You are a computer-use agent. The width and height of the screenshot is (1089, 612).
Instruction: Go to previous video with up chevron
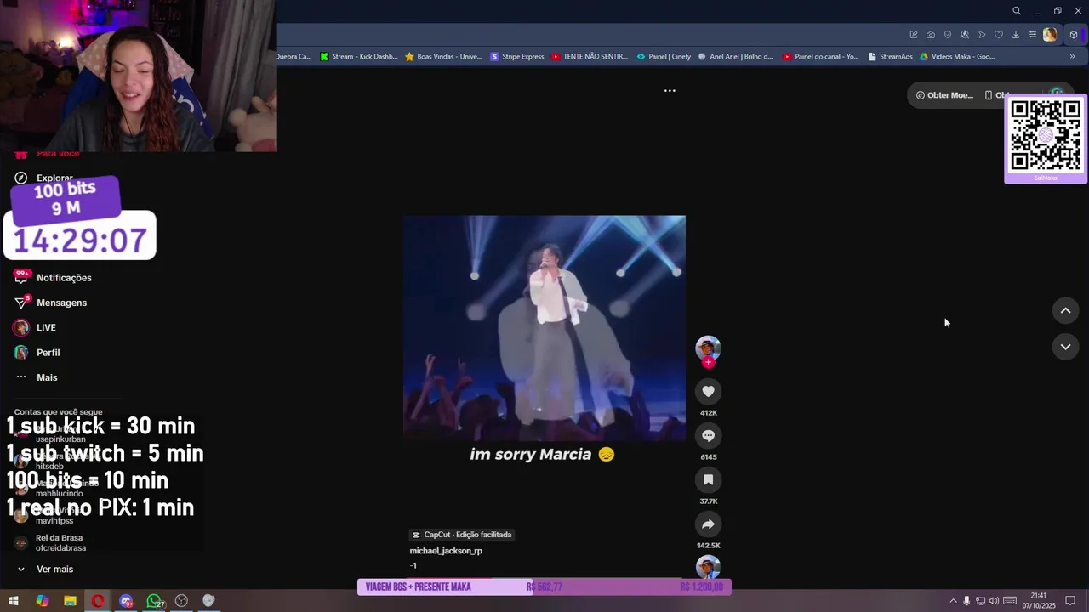point(1065,310)
